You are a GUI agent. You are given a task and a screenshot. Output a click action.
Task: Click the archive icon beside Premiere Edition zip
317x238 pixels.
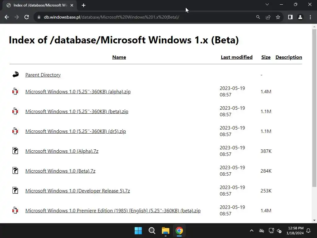pos(15,210)
